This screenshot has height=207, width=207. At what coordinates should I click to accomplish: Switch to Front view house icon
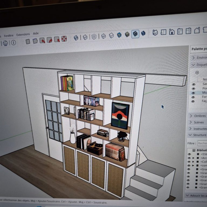pyautogui.click(x=172, y=32)
